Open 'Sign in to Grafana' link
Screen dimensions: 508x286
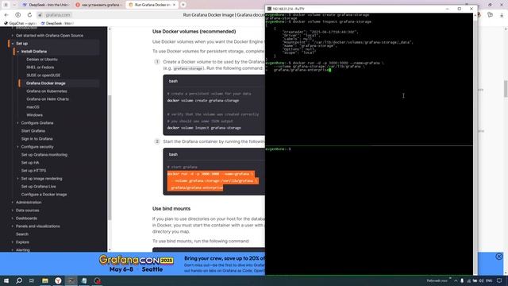coord(37,139)
